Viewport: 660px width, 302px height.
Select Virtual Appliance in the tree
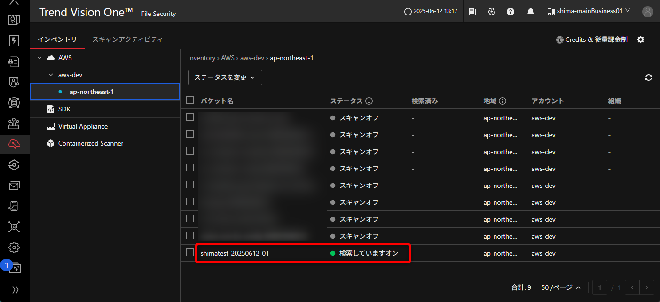[x=83, y=126]
